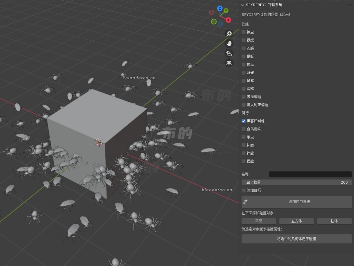Add a 立方体 collision object
The image size is (354, 266).
pos(297,221)
